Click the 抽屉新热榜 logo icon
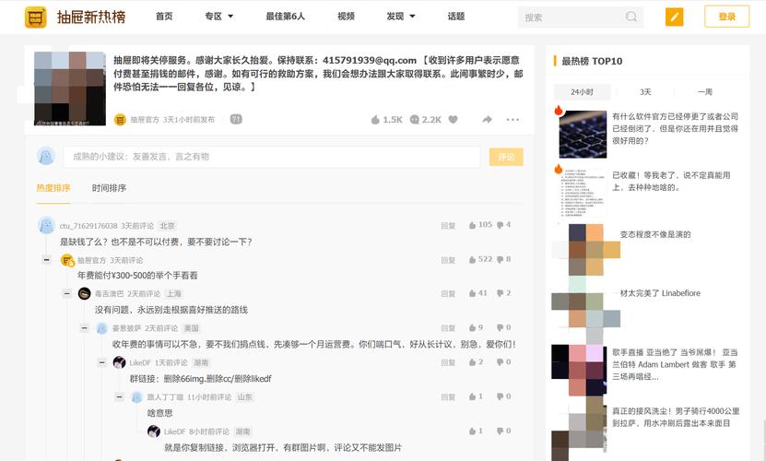 coord(35,17)
